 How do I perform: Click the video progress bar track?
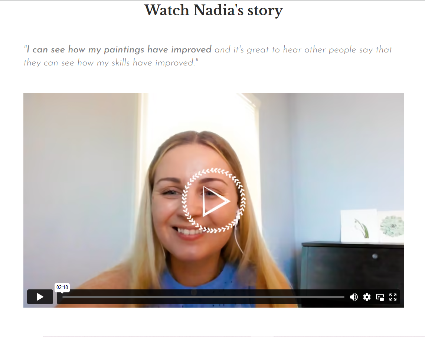click(x=203, y=297)
